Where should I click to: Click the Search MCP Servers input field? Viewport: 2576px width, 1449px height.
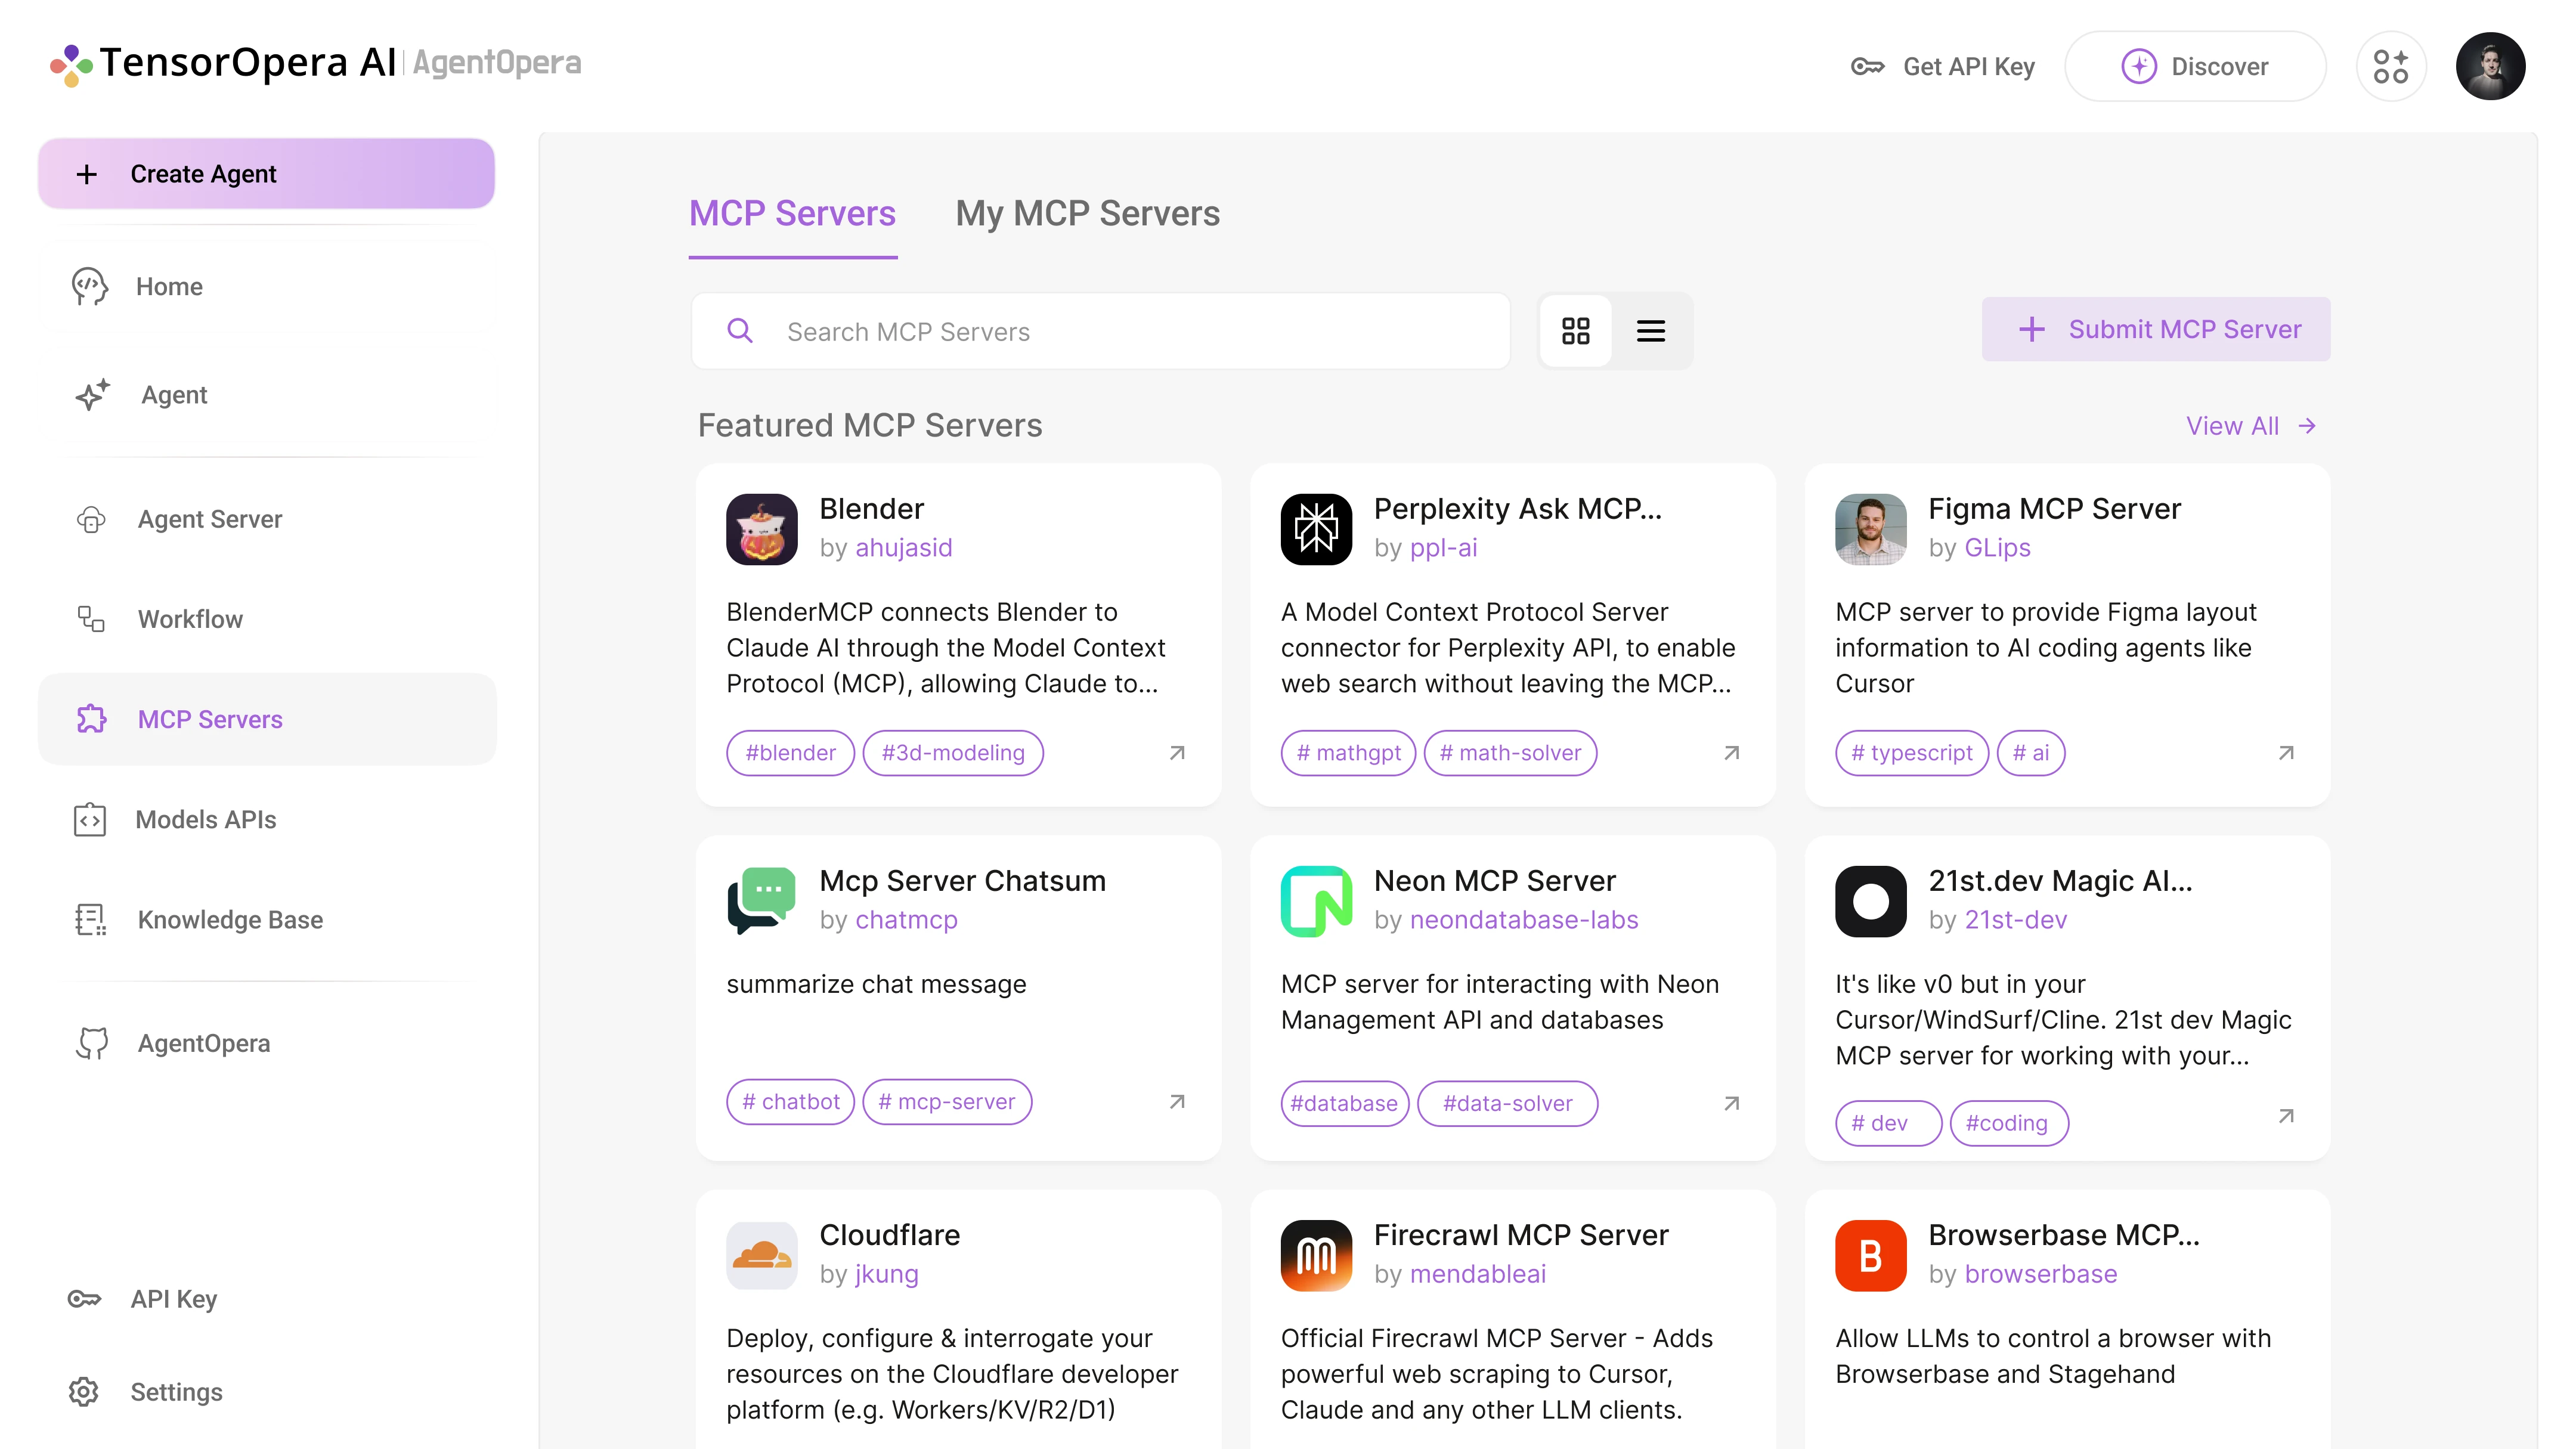(1100, 331)
